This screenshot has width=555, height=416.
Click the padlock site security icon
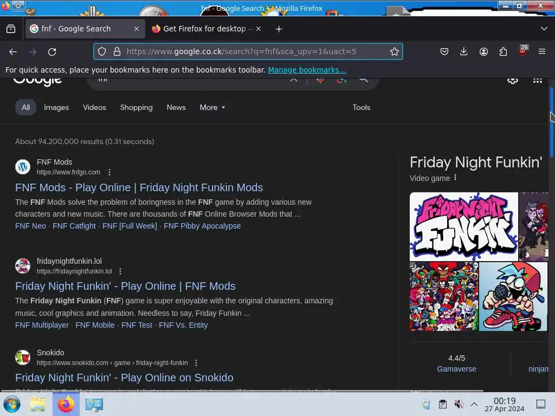[x=117, y=51]
